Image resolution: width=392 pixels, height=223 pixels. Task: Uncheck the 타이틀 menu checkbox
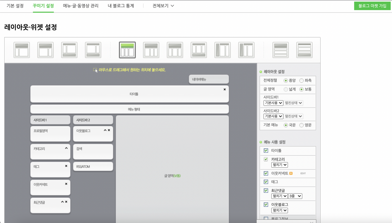point(266,151)
